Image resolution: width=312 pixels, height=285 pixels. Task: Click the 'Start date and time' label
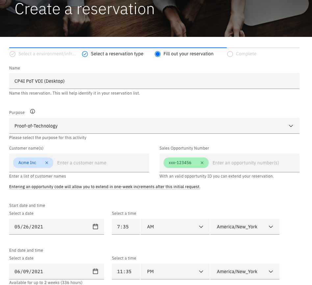(27, 206)
